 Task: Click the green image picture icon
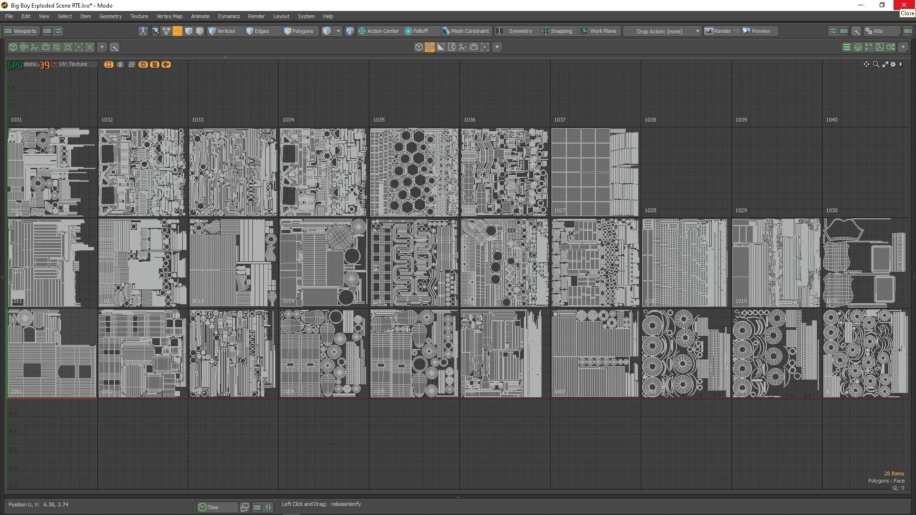point(879,47)
